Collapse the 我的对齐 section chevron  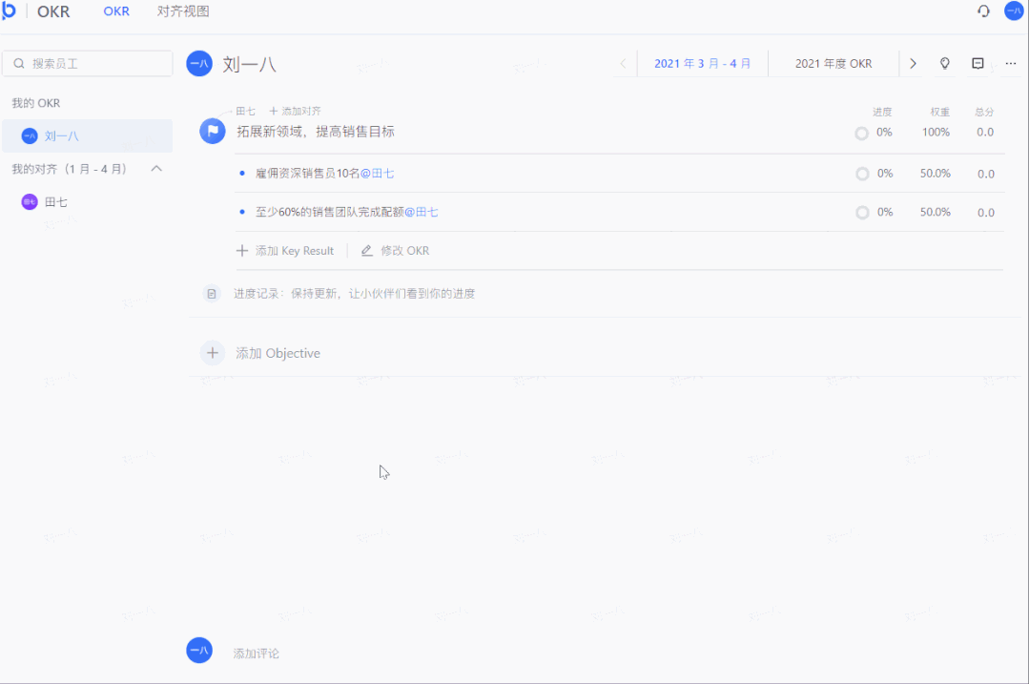[x=157, y=169]
